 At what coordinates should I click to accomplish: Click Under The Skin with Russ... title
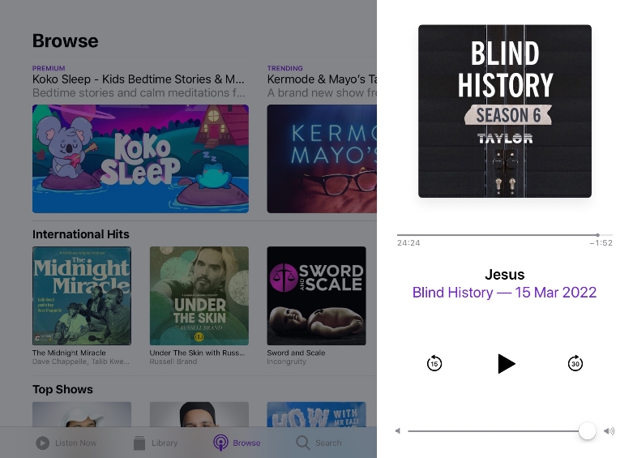coord(197,353)
